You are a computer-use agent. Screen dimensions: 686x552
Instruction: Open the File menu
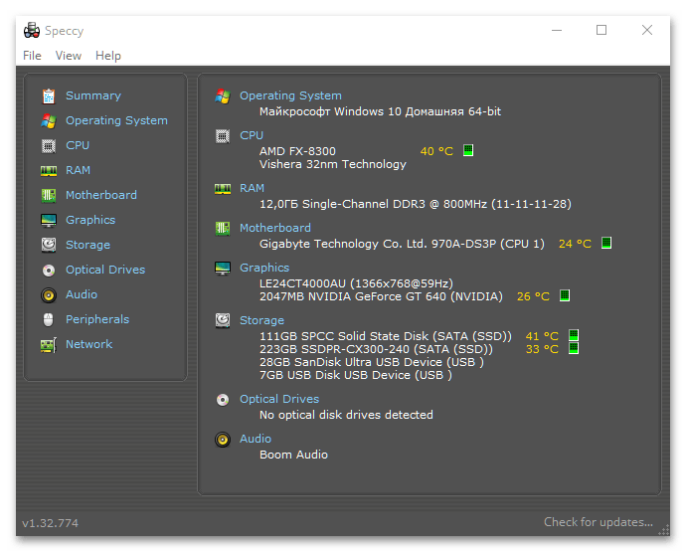tap(32, 56)
